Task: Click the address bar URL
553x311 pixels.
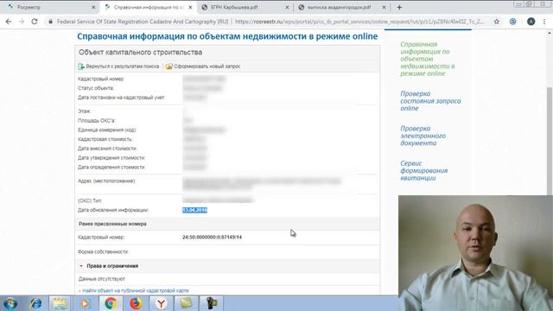Action: pos(359,22)
